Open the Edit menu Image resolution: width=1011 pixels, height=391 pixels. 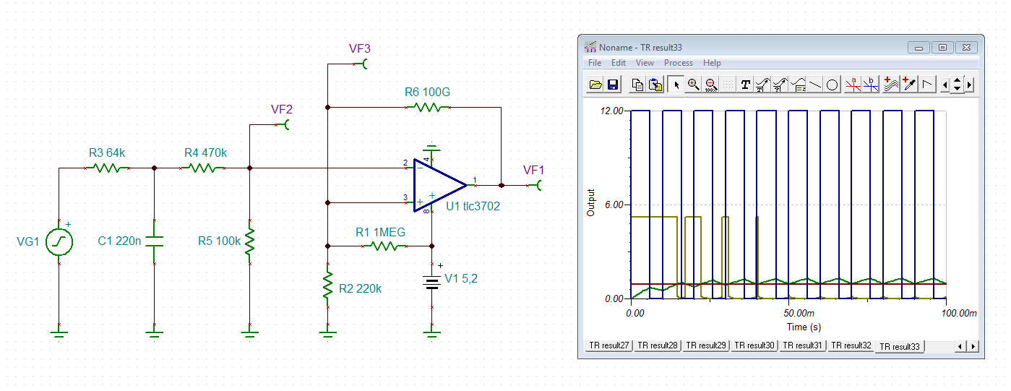tap(619, 63)
